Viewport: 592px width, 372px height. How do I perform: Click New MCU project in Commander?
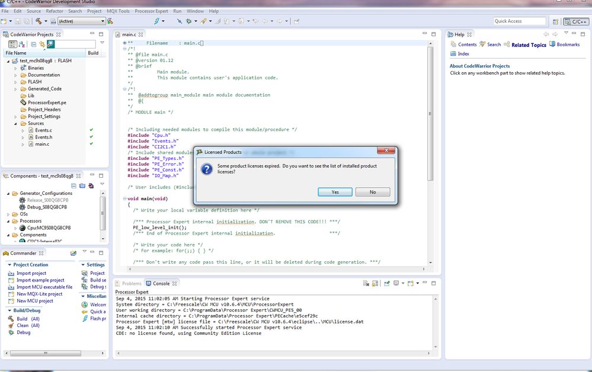(35, 301)
